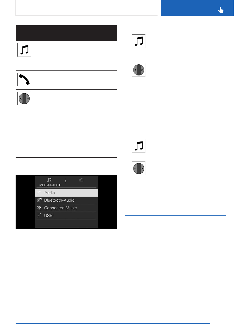
Task: Choose Bluetooth-Audio from the media list
Action: 67,200
